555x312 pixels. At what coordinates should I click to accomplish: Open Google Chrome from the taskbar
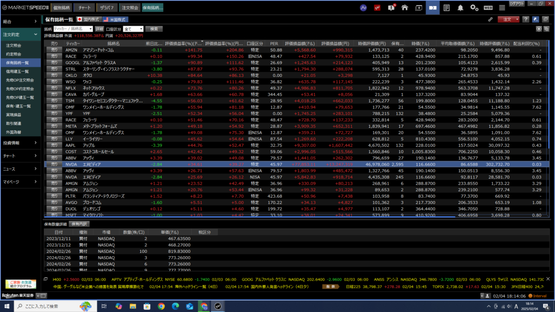tap(161, 306)
